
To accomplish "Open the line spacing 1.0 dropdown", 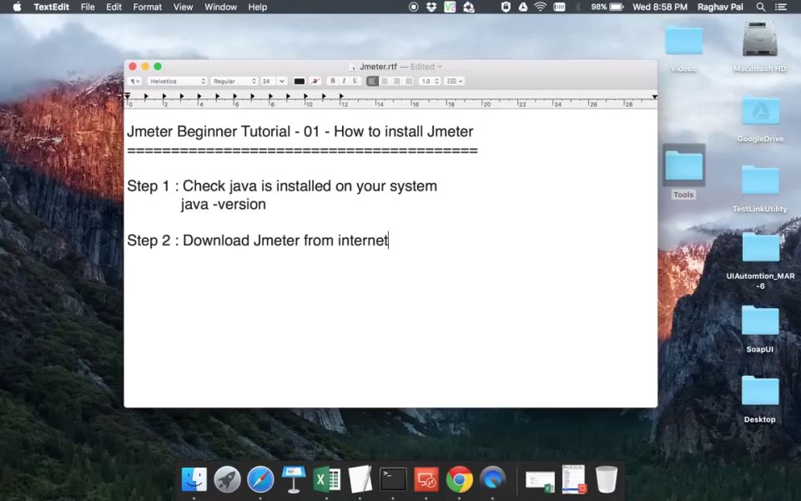I will pyautogui.click(x=430, y=81).
